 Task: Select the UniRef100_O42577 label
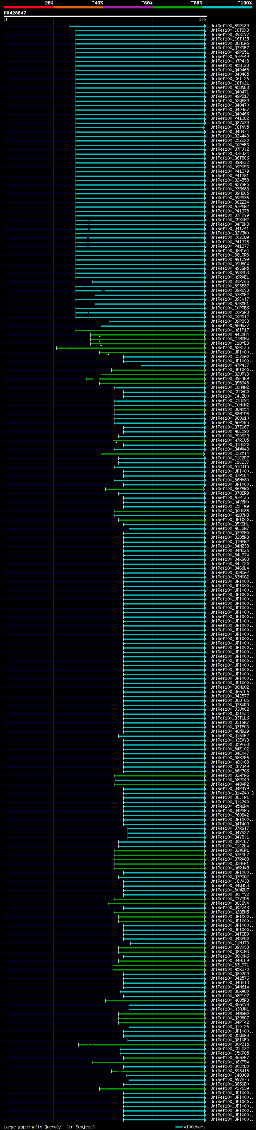pyautogui.click(x=230, y=696)
